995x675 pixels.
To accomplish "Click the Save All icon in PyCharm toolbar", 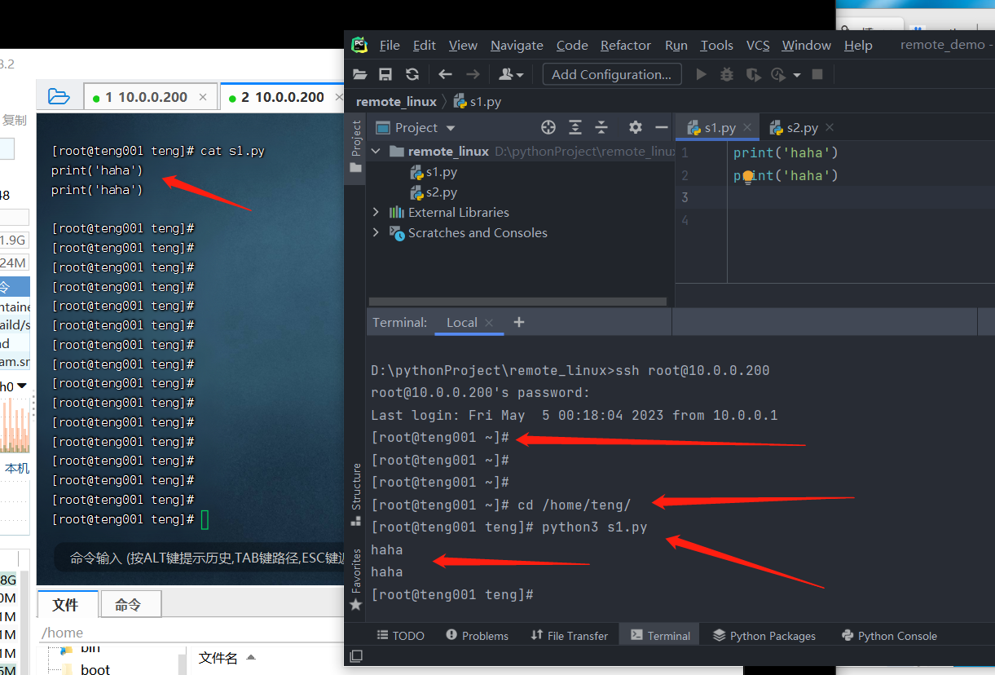I will point(386,74).
